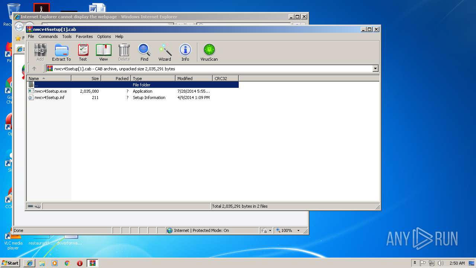Open Tools menu

(x=67, y=36)
